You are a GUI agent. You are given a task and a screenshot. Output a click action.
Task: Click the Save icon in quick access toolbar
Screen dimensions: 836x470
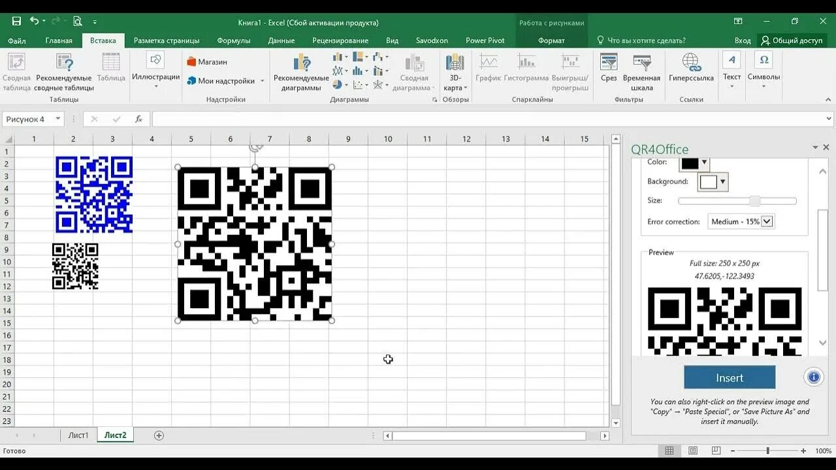(16, 22)
